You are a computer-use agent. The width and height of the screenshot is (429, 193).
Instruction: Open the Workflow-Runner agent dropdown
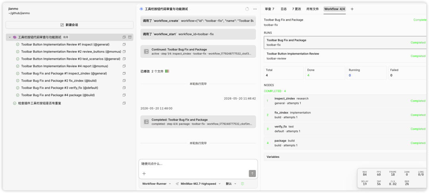tap(157, 184)
